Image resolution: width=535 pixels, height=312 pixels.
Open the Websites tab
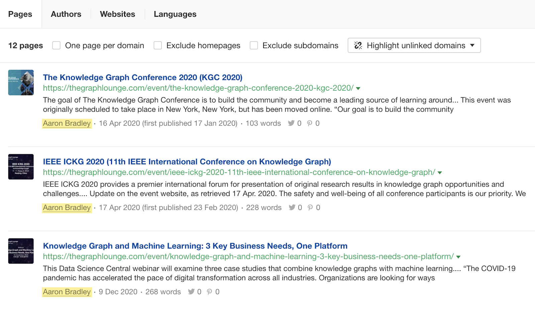tap(117, 14)
